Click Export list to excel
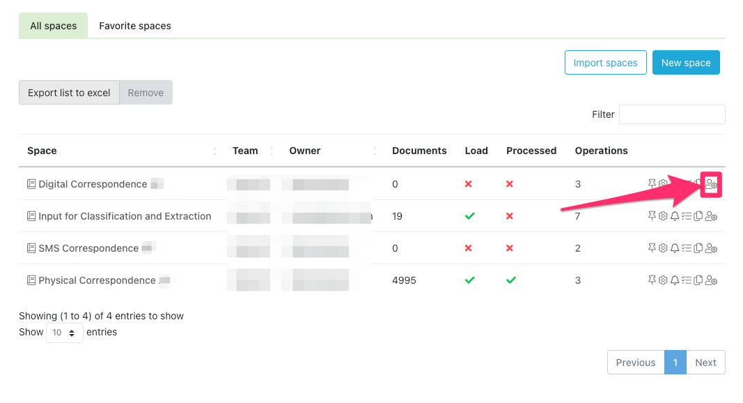Screen dimensions: 743x403 (69, 93)
